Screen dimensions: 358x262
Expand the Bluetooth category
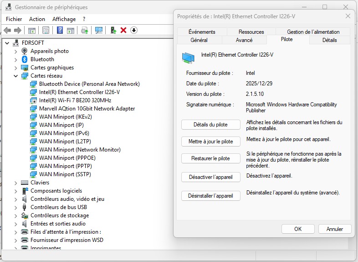[x=15, y=59]
